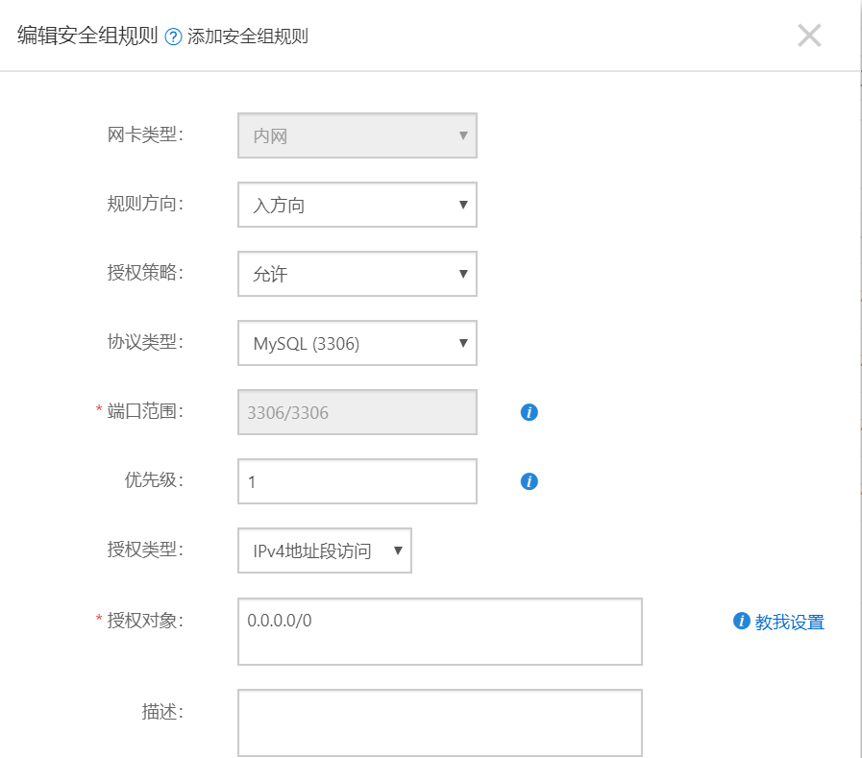The image size is (862, 758).
Task: Click the 教我设置 link text
Action: [x=789, y=623]
